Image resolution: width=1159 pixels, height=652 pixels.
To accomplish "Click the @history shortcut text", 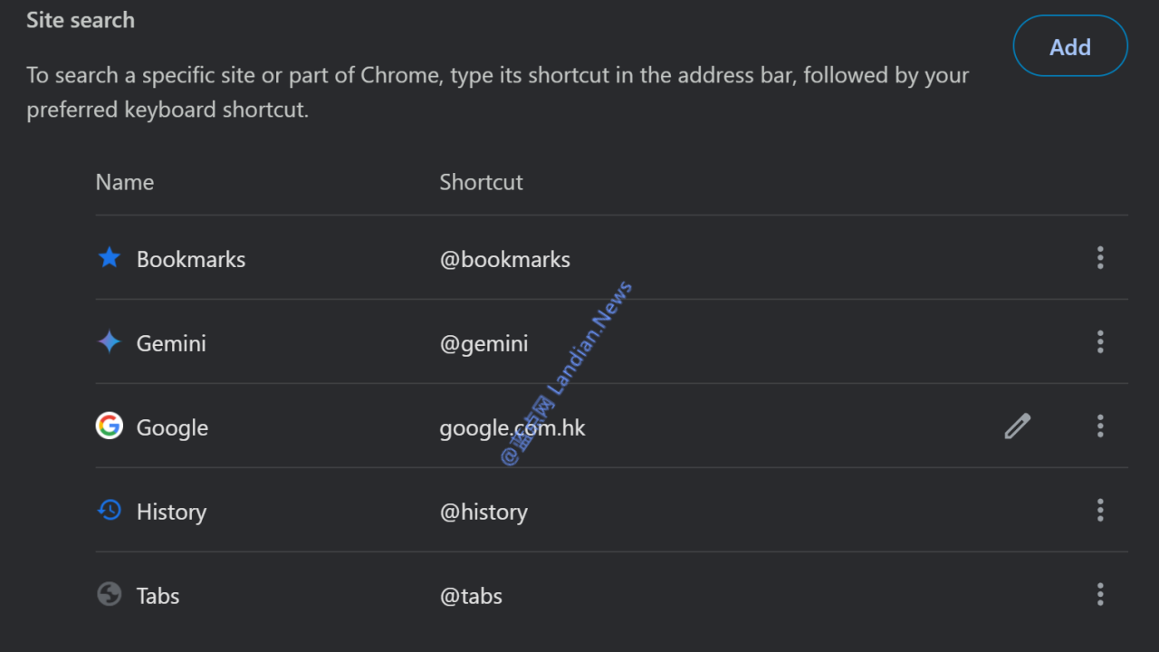I will pos(484,512).
